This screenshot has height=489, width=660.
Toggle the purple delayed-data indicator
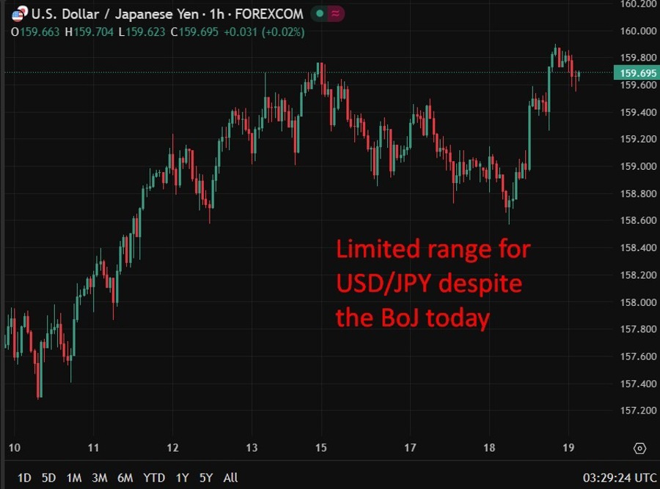click(334, 13)
